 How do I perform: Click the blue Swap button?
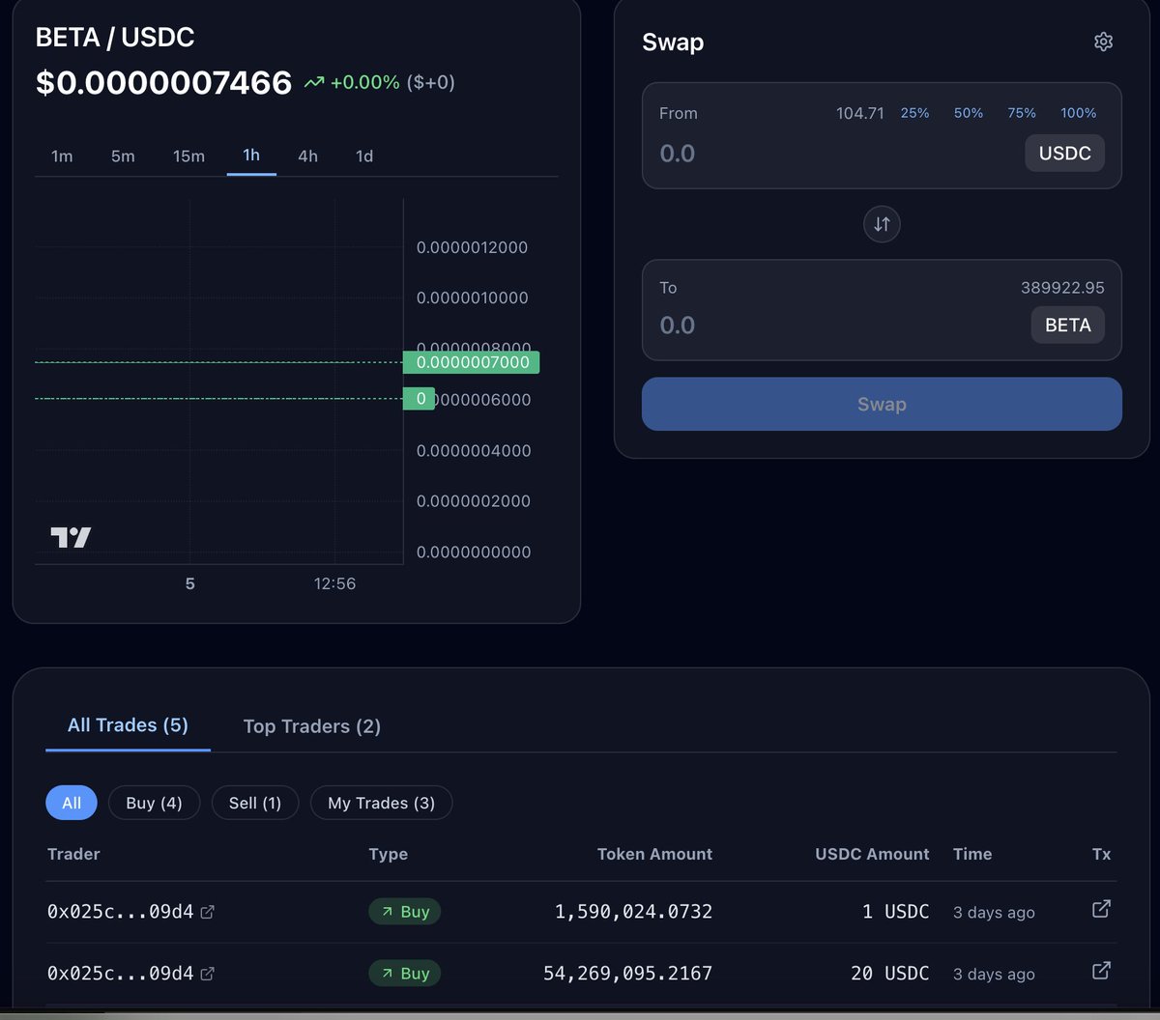pyautogui.click(x=882, y=404)
